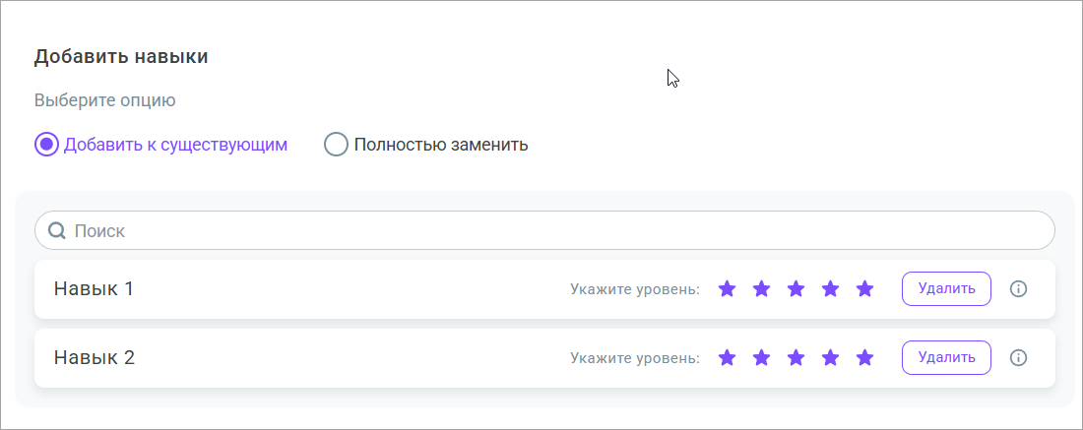Set Навык 2 level to two stars
1083x430 pixels.
coord(761,358)
